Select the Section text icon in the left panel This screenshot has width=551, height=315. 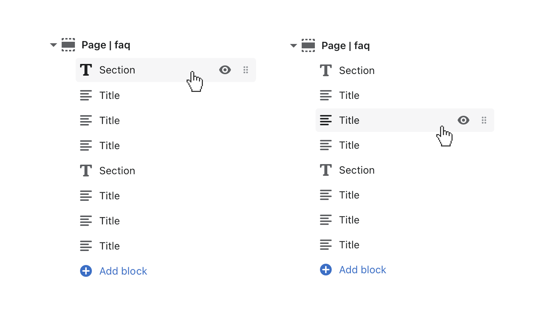pyautogui.click(x=86, y=70)
